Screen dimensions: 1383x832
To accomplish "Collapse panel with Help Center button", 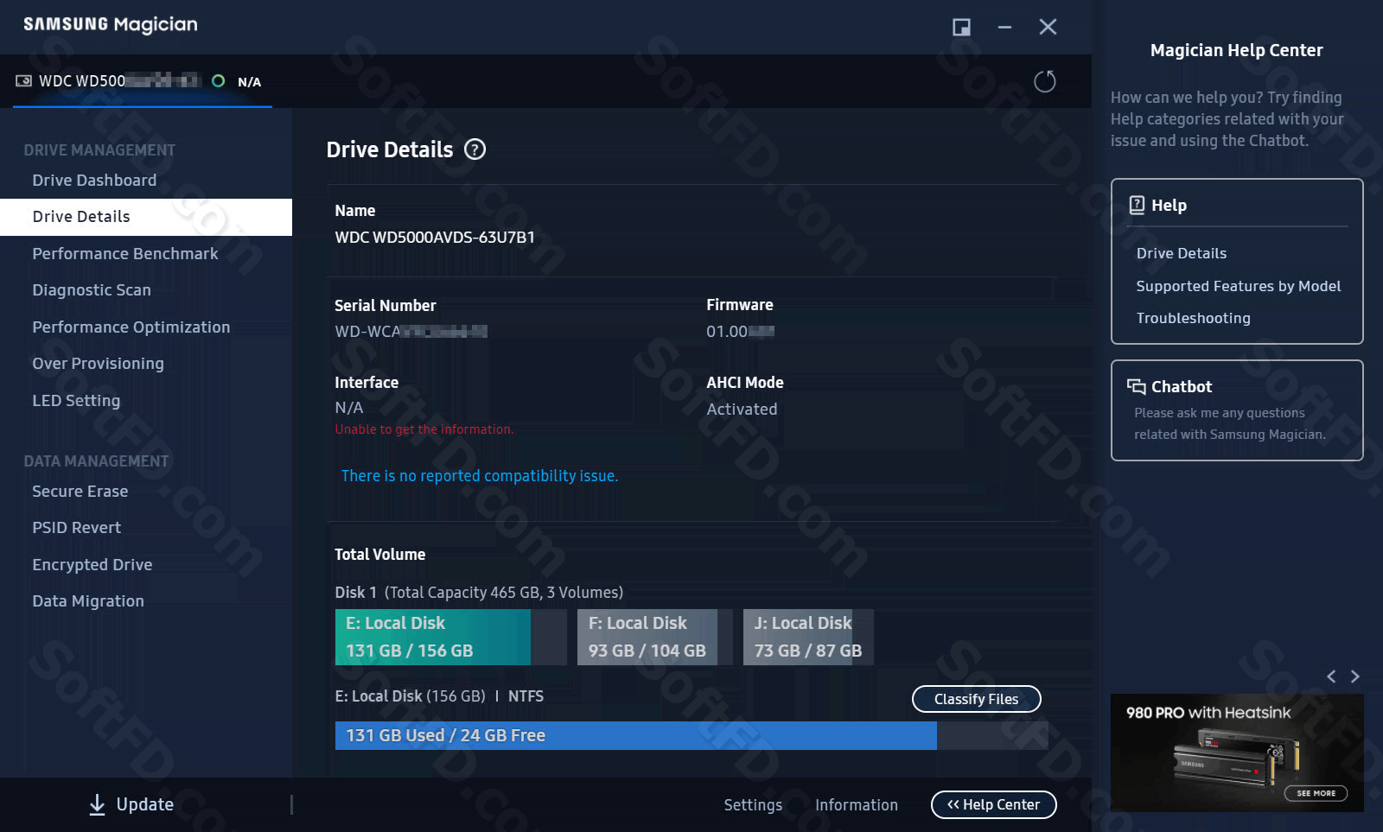I will pyautogui.click(x=993, y=804).
